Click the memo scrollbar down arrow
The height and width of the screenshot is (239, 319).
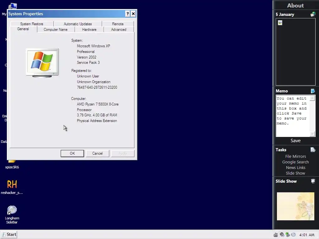(x=312, y=134)
